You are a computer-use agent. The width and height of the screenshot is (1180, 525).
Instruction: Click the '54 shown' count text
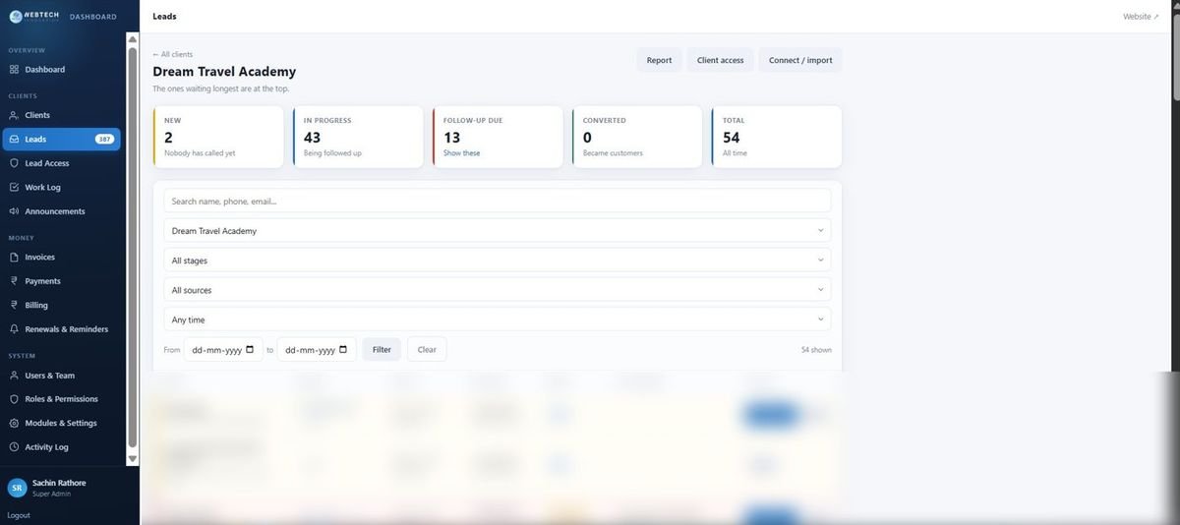pos(816,349)
